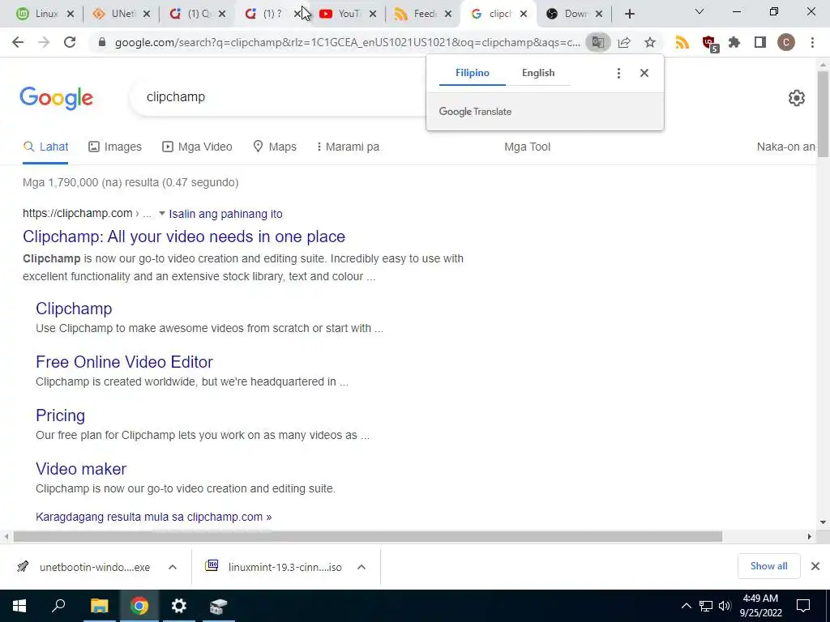Click Karagdagang resulta mula sa clipchamp.com
This screenshot has width=830, height=622.
click(x=153, y=517)
